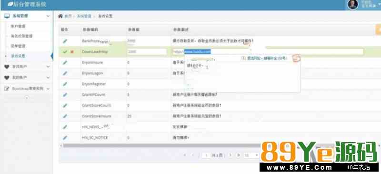
Task: Click 首页 breadcrumb link
Action: tap(68, 16)
